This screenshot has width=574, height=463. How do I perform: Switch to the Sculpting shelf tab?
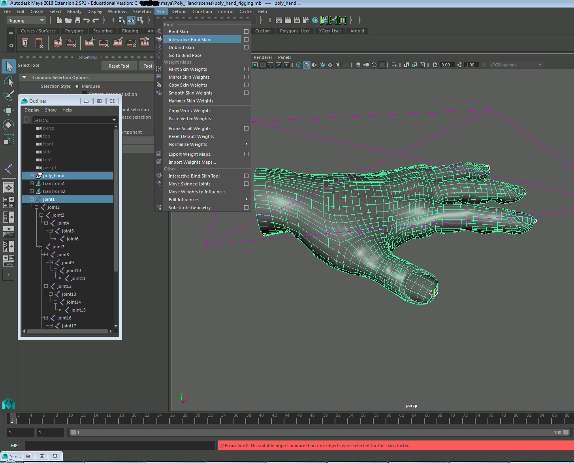[103, 31]
